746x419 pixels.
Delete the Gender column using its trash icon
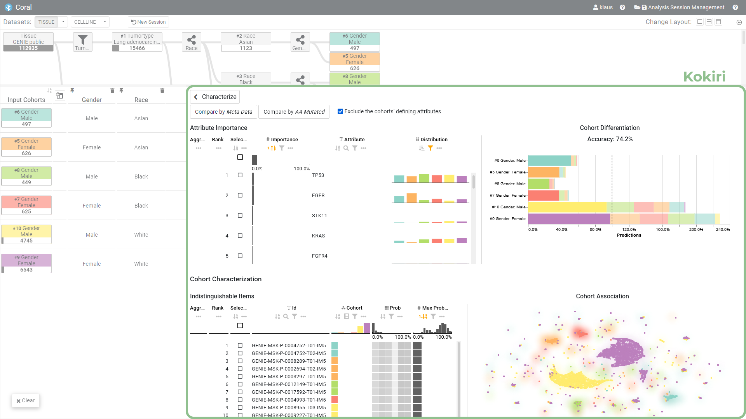112,90
